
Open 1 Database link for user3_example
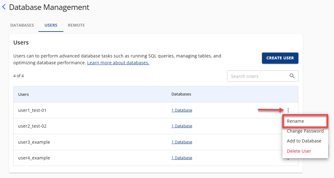[182, 142]
